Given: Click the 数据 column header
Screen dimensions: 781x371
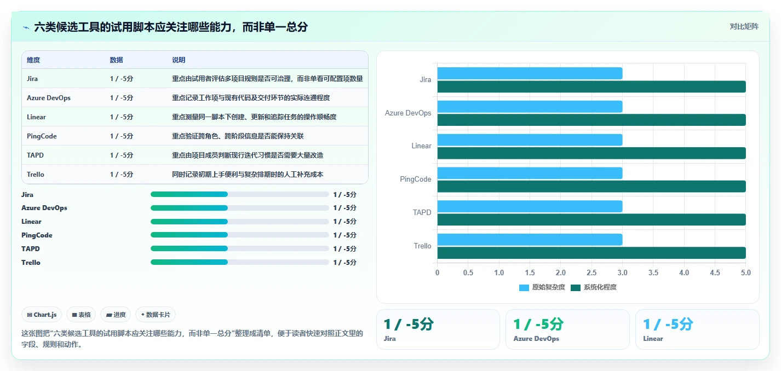Looking at the screenshot, I should coord(116,60).
